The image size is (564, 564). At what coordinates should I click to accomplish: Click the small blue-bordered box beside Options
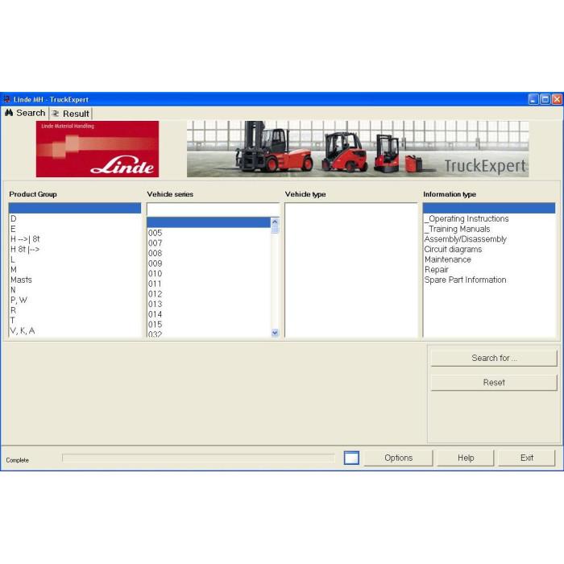pyautogui.click(x=351, y=458)
